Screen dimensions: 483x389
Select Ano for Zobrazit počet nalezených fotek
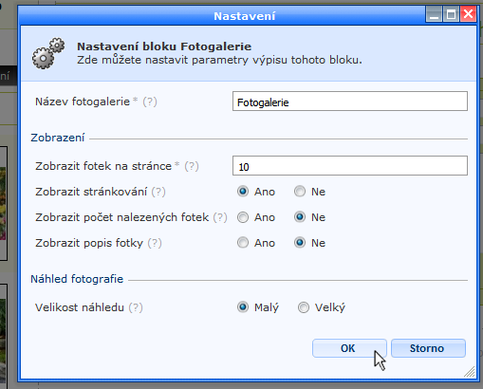click(x=243, y=217)
